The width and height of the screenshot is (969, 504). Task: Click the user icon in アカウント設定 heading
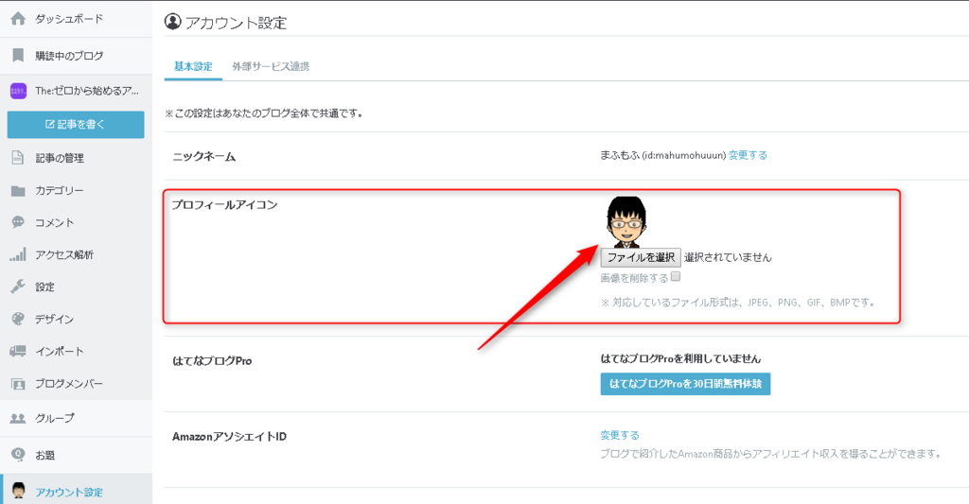click(173, 22)
